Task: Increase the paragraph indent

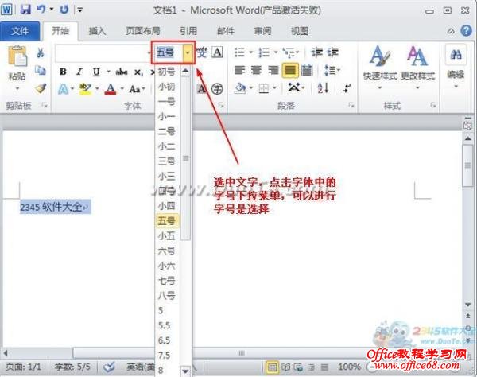Action: pos(333,52)
